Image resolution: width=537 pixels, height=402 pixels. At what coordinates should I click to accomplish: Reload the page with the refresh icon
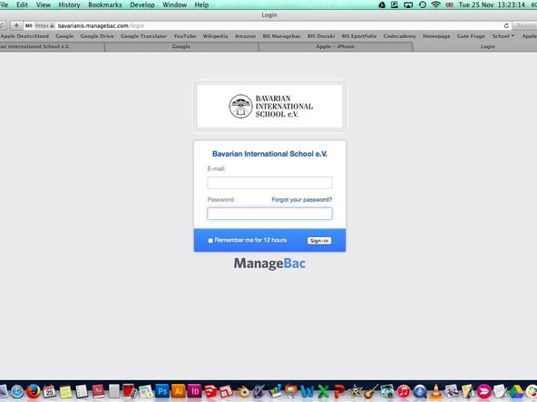pos(506,25)
